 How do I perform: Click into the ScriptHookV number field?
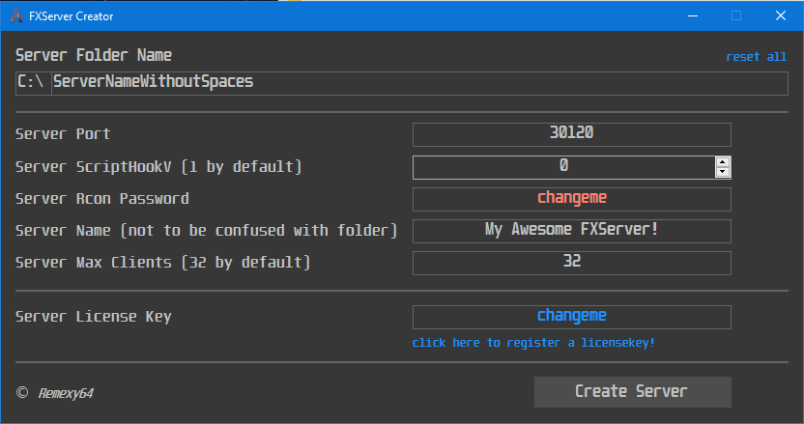pyautogui.click(x=564, y=167)
